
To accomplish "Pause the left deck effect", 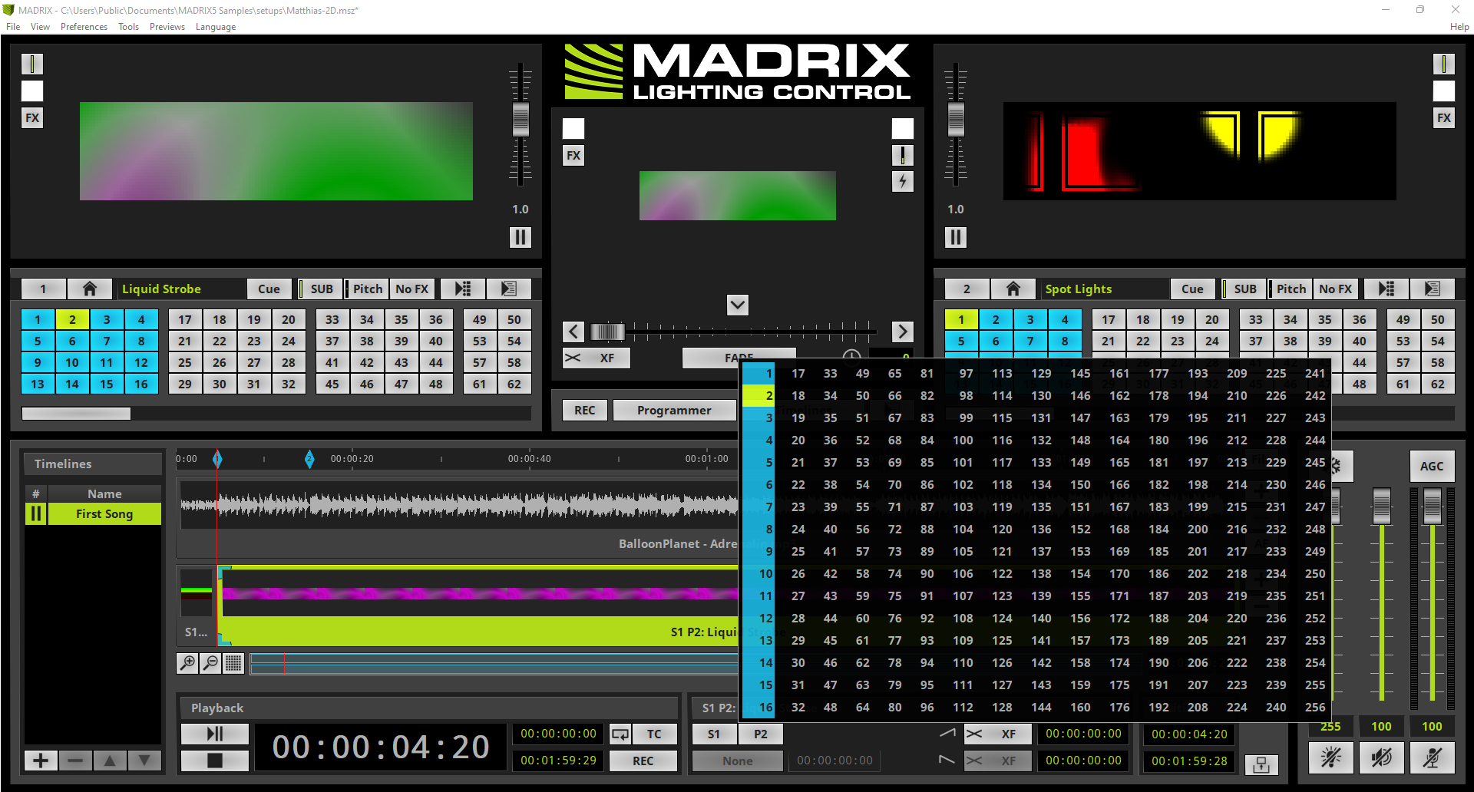I will 521,237.
